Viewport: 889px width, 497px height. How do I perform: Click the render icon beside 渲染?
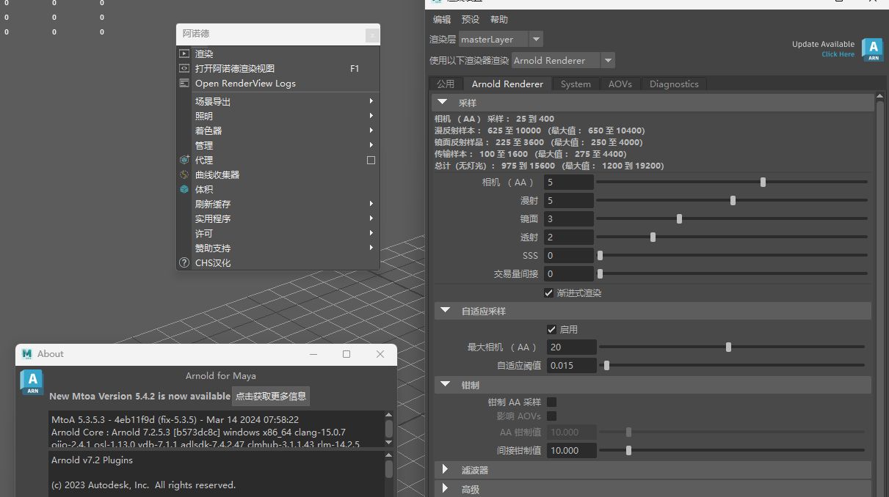coord(184,54)
